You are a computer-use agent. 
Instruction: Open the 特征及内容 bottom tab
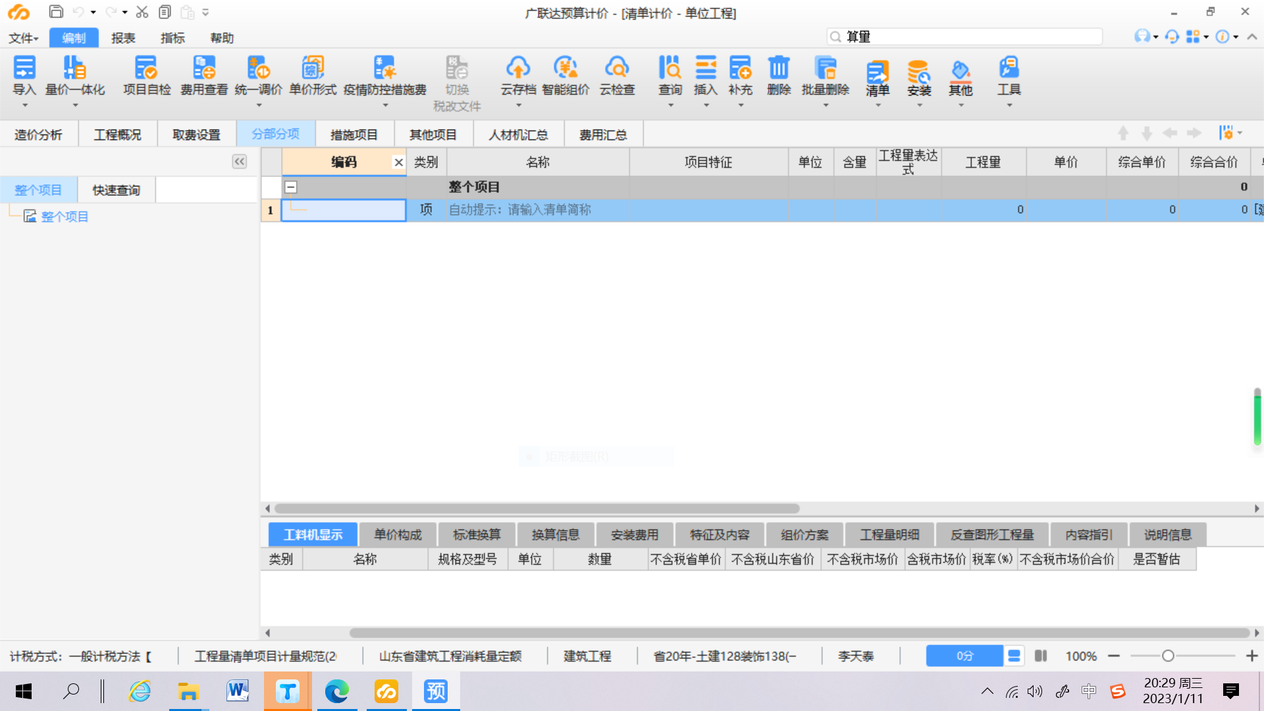point(720,535)
